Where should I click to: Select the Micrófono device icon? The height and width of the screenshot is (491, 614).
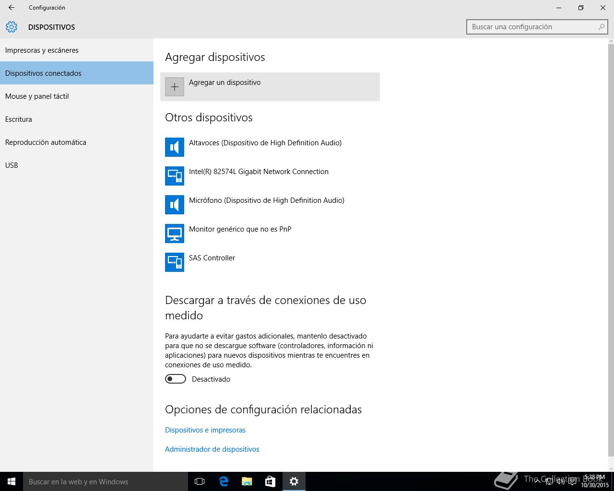point(175,205)
